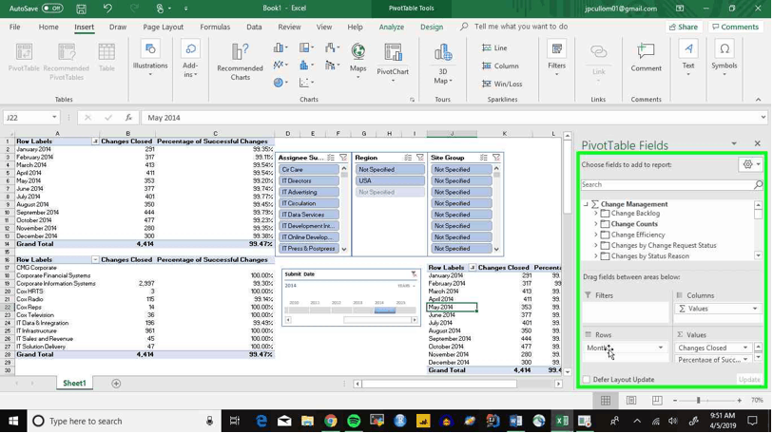This screenshot has width=773, height=433.
Task: Check the Change Counts field box
Action: [605, 224]
